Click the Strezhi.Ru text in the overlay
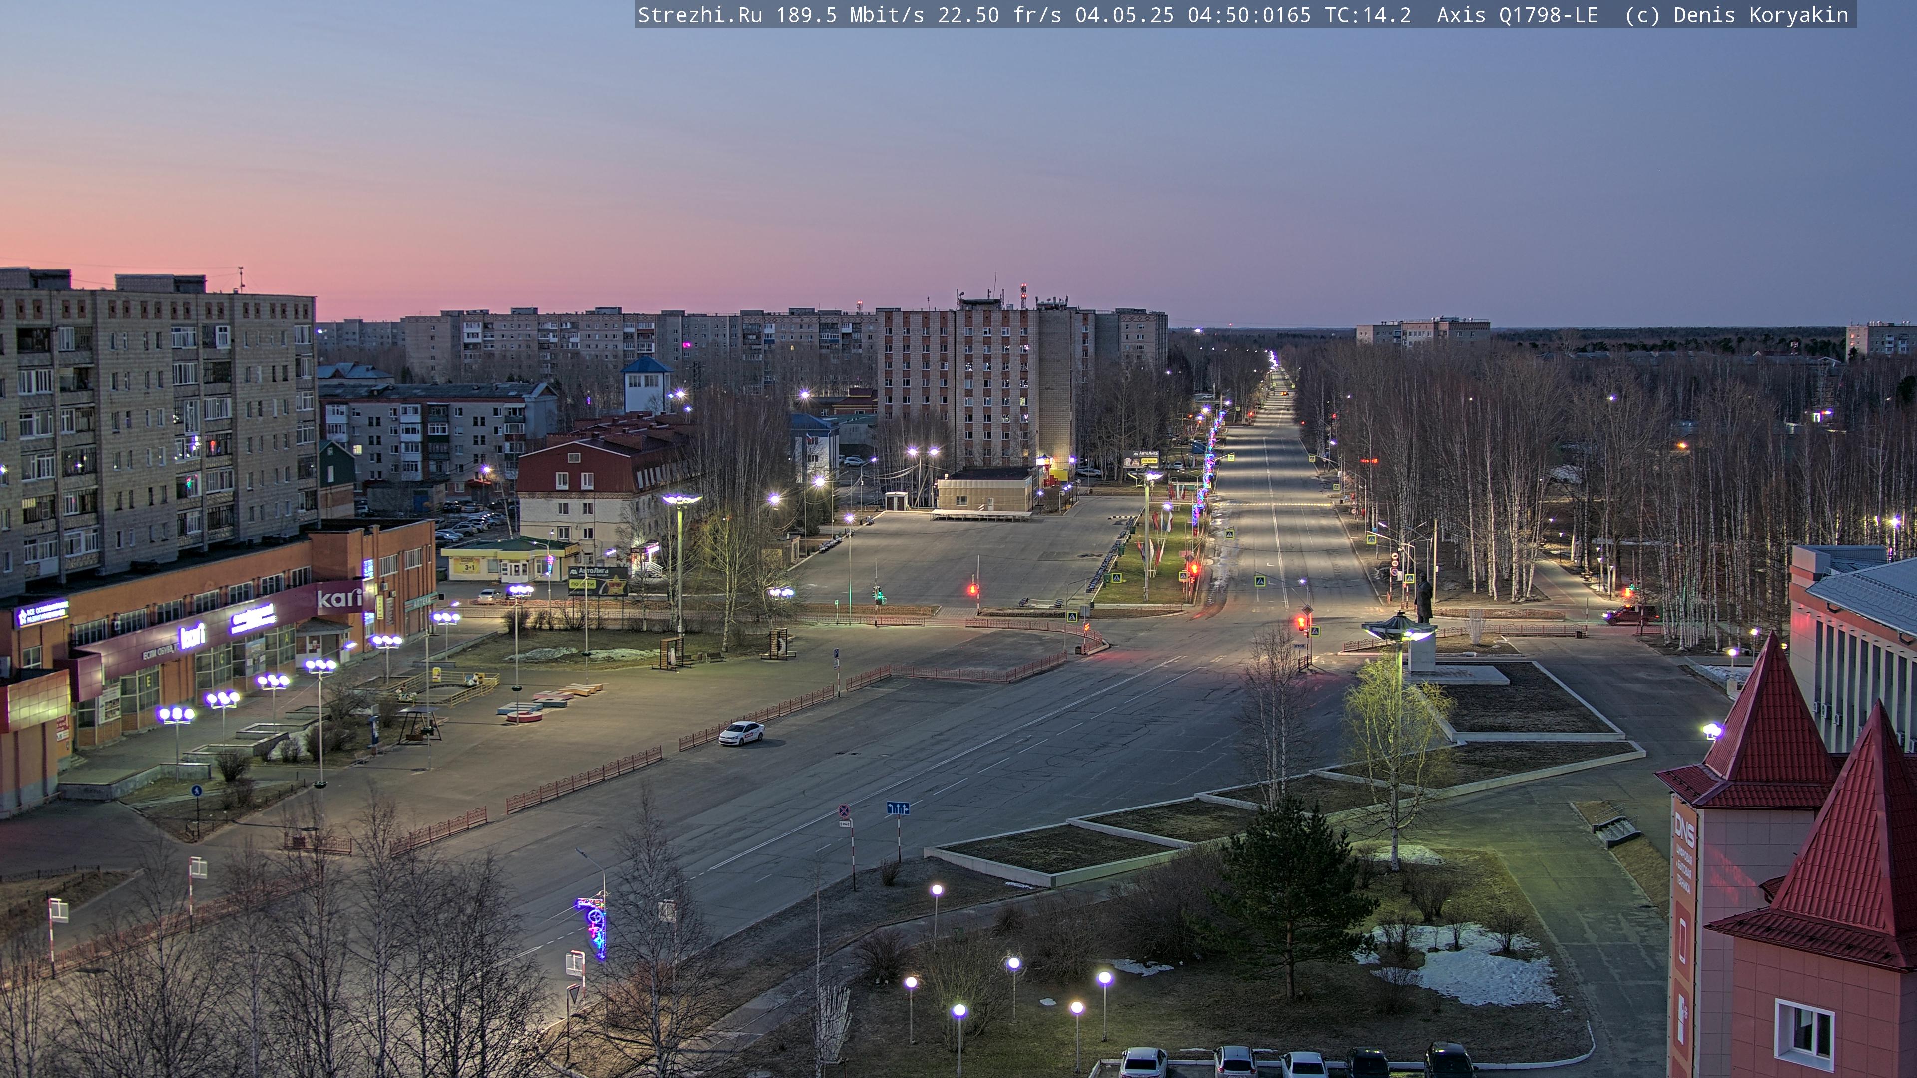Viewport: 1917px width, 1078px height. [699, 15]
